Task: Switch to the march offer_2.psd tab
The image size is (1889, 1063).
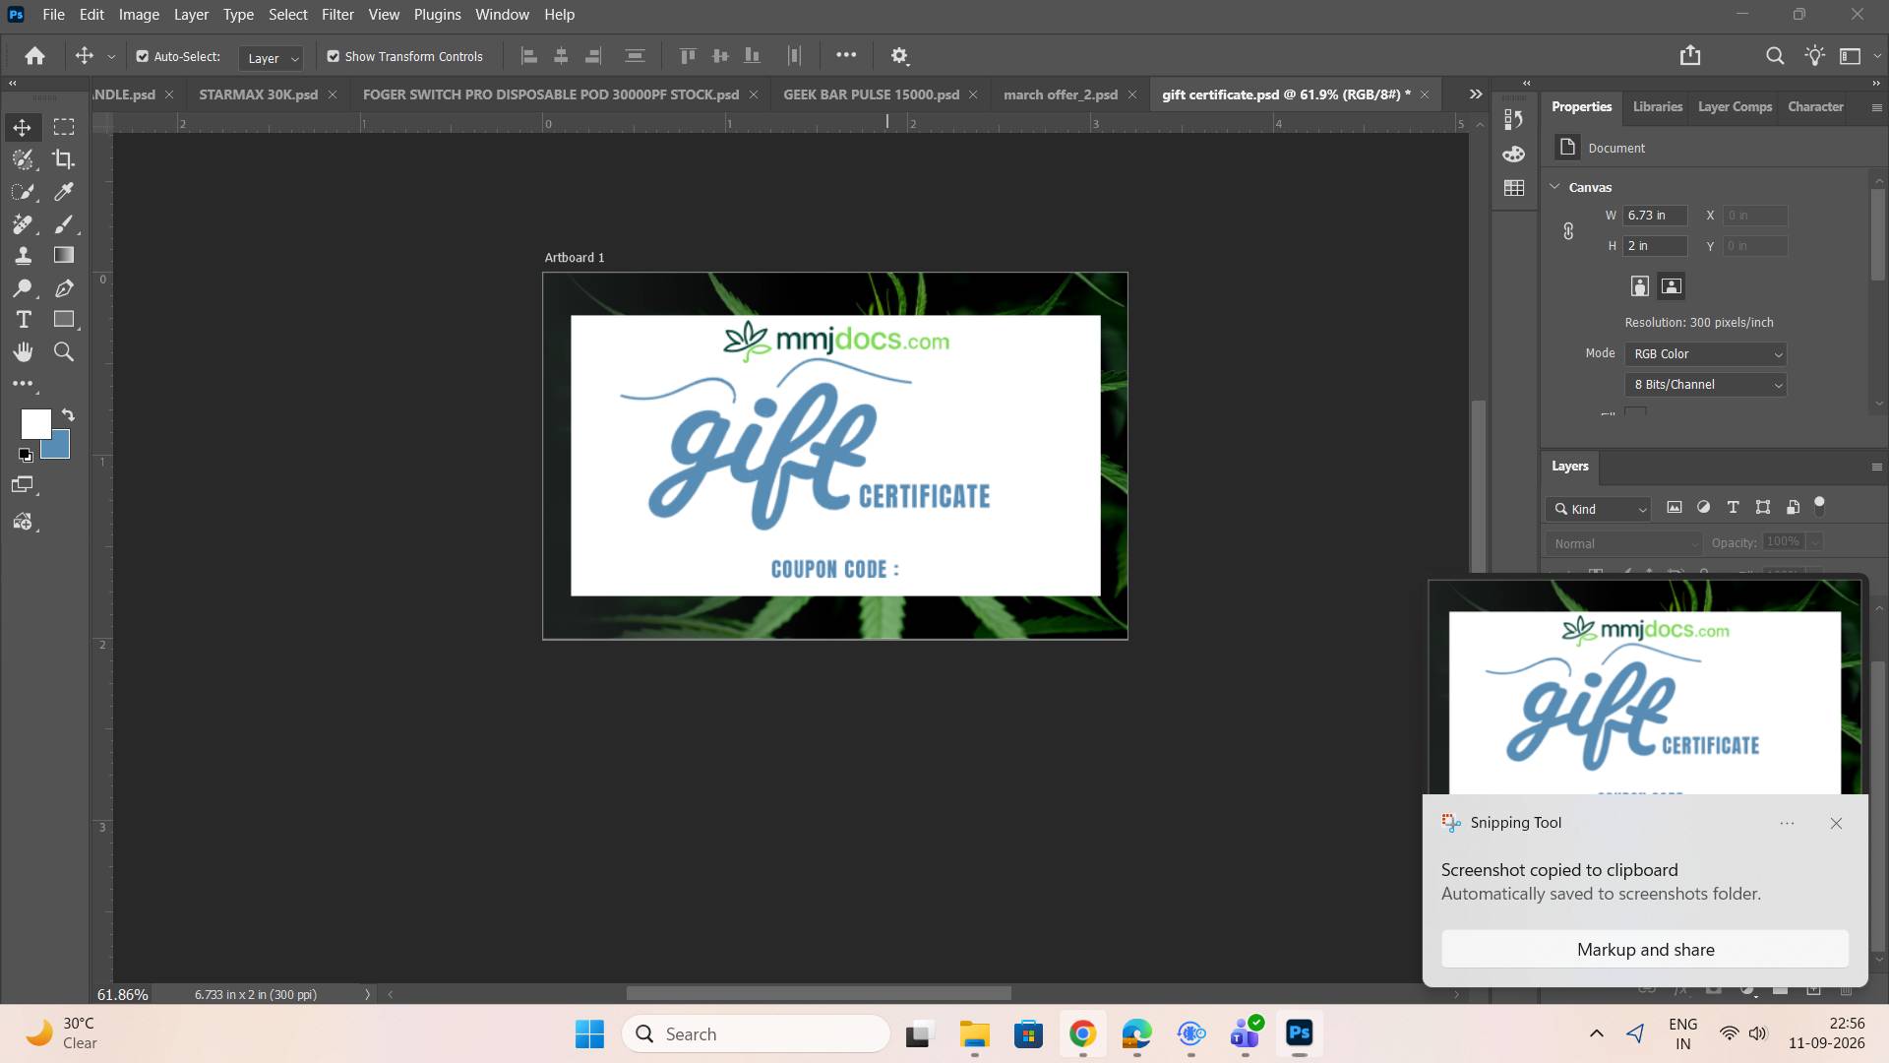Action: [x=1061, y=94]
